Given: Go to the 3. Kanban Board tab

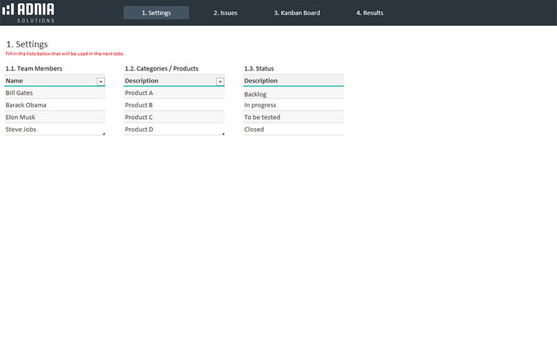Looking at the screenshot, I should point(297,13).
